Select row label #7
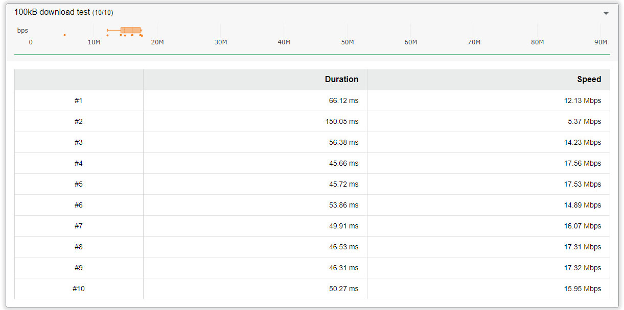Viewport: 624px width, 310px height. (x=78, y=226)
